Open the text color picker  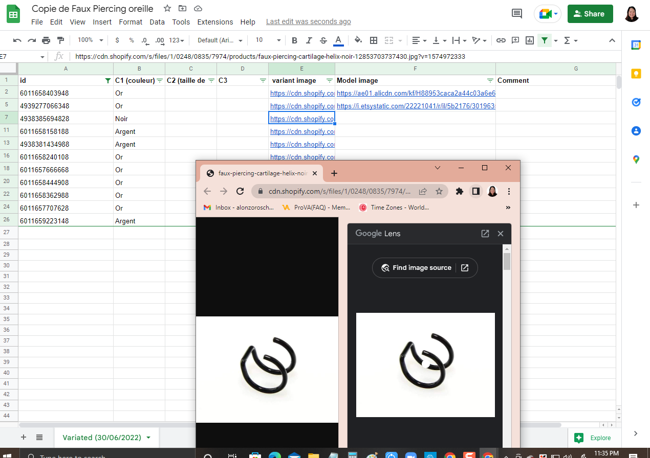point(338,40)
